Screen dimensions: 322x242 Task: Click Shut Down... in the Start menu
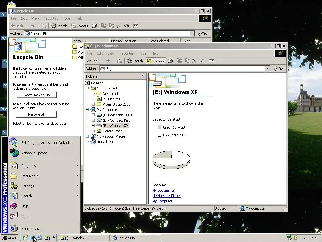tap(44, 229)
